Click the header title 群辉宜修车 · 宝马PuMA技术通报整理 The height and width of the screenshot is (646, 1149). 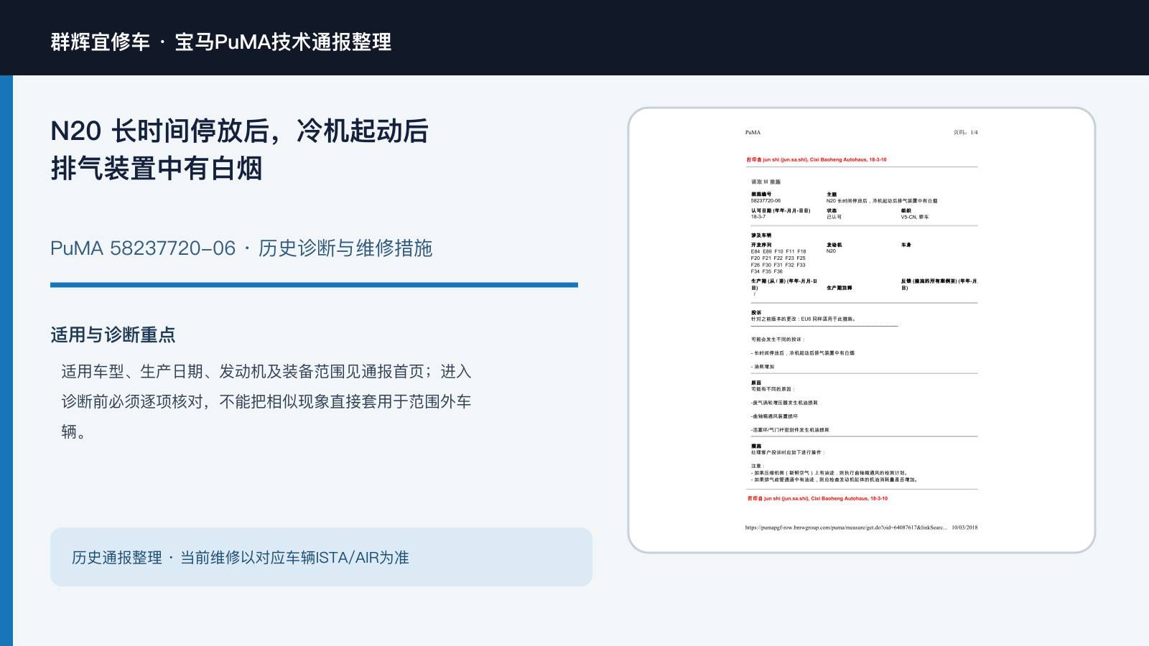click(221, 42)
